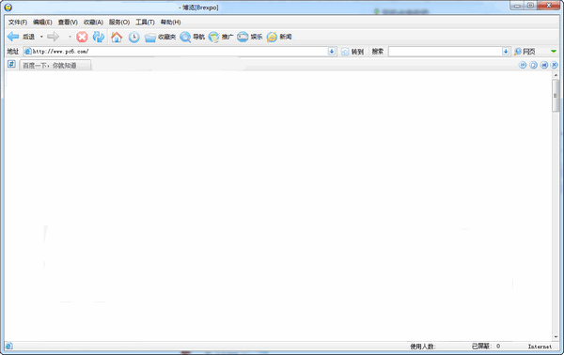Click the Internet zone status text
The width and height of the screenshot is (564, 355).
[x=540, y=347]
